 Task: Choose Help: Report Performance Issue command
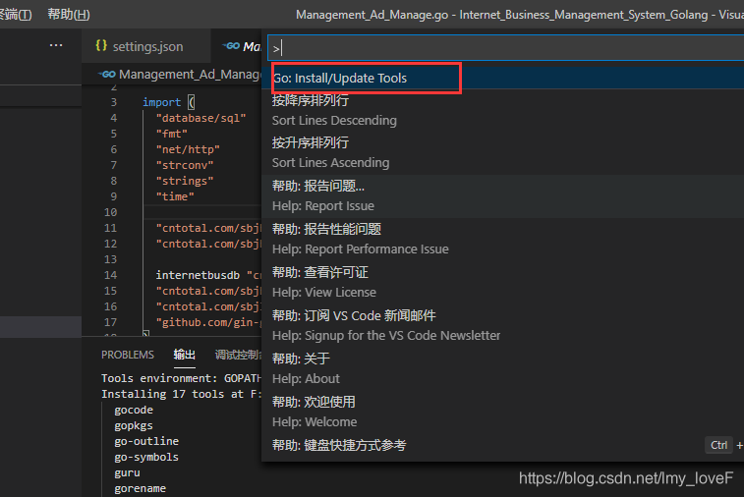coord(502,240)
